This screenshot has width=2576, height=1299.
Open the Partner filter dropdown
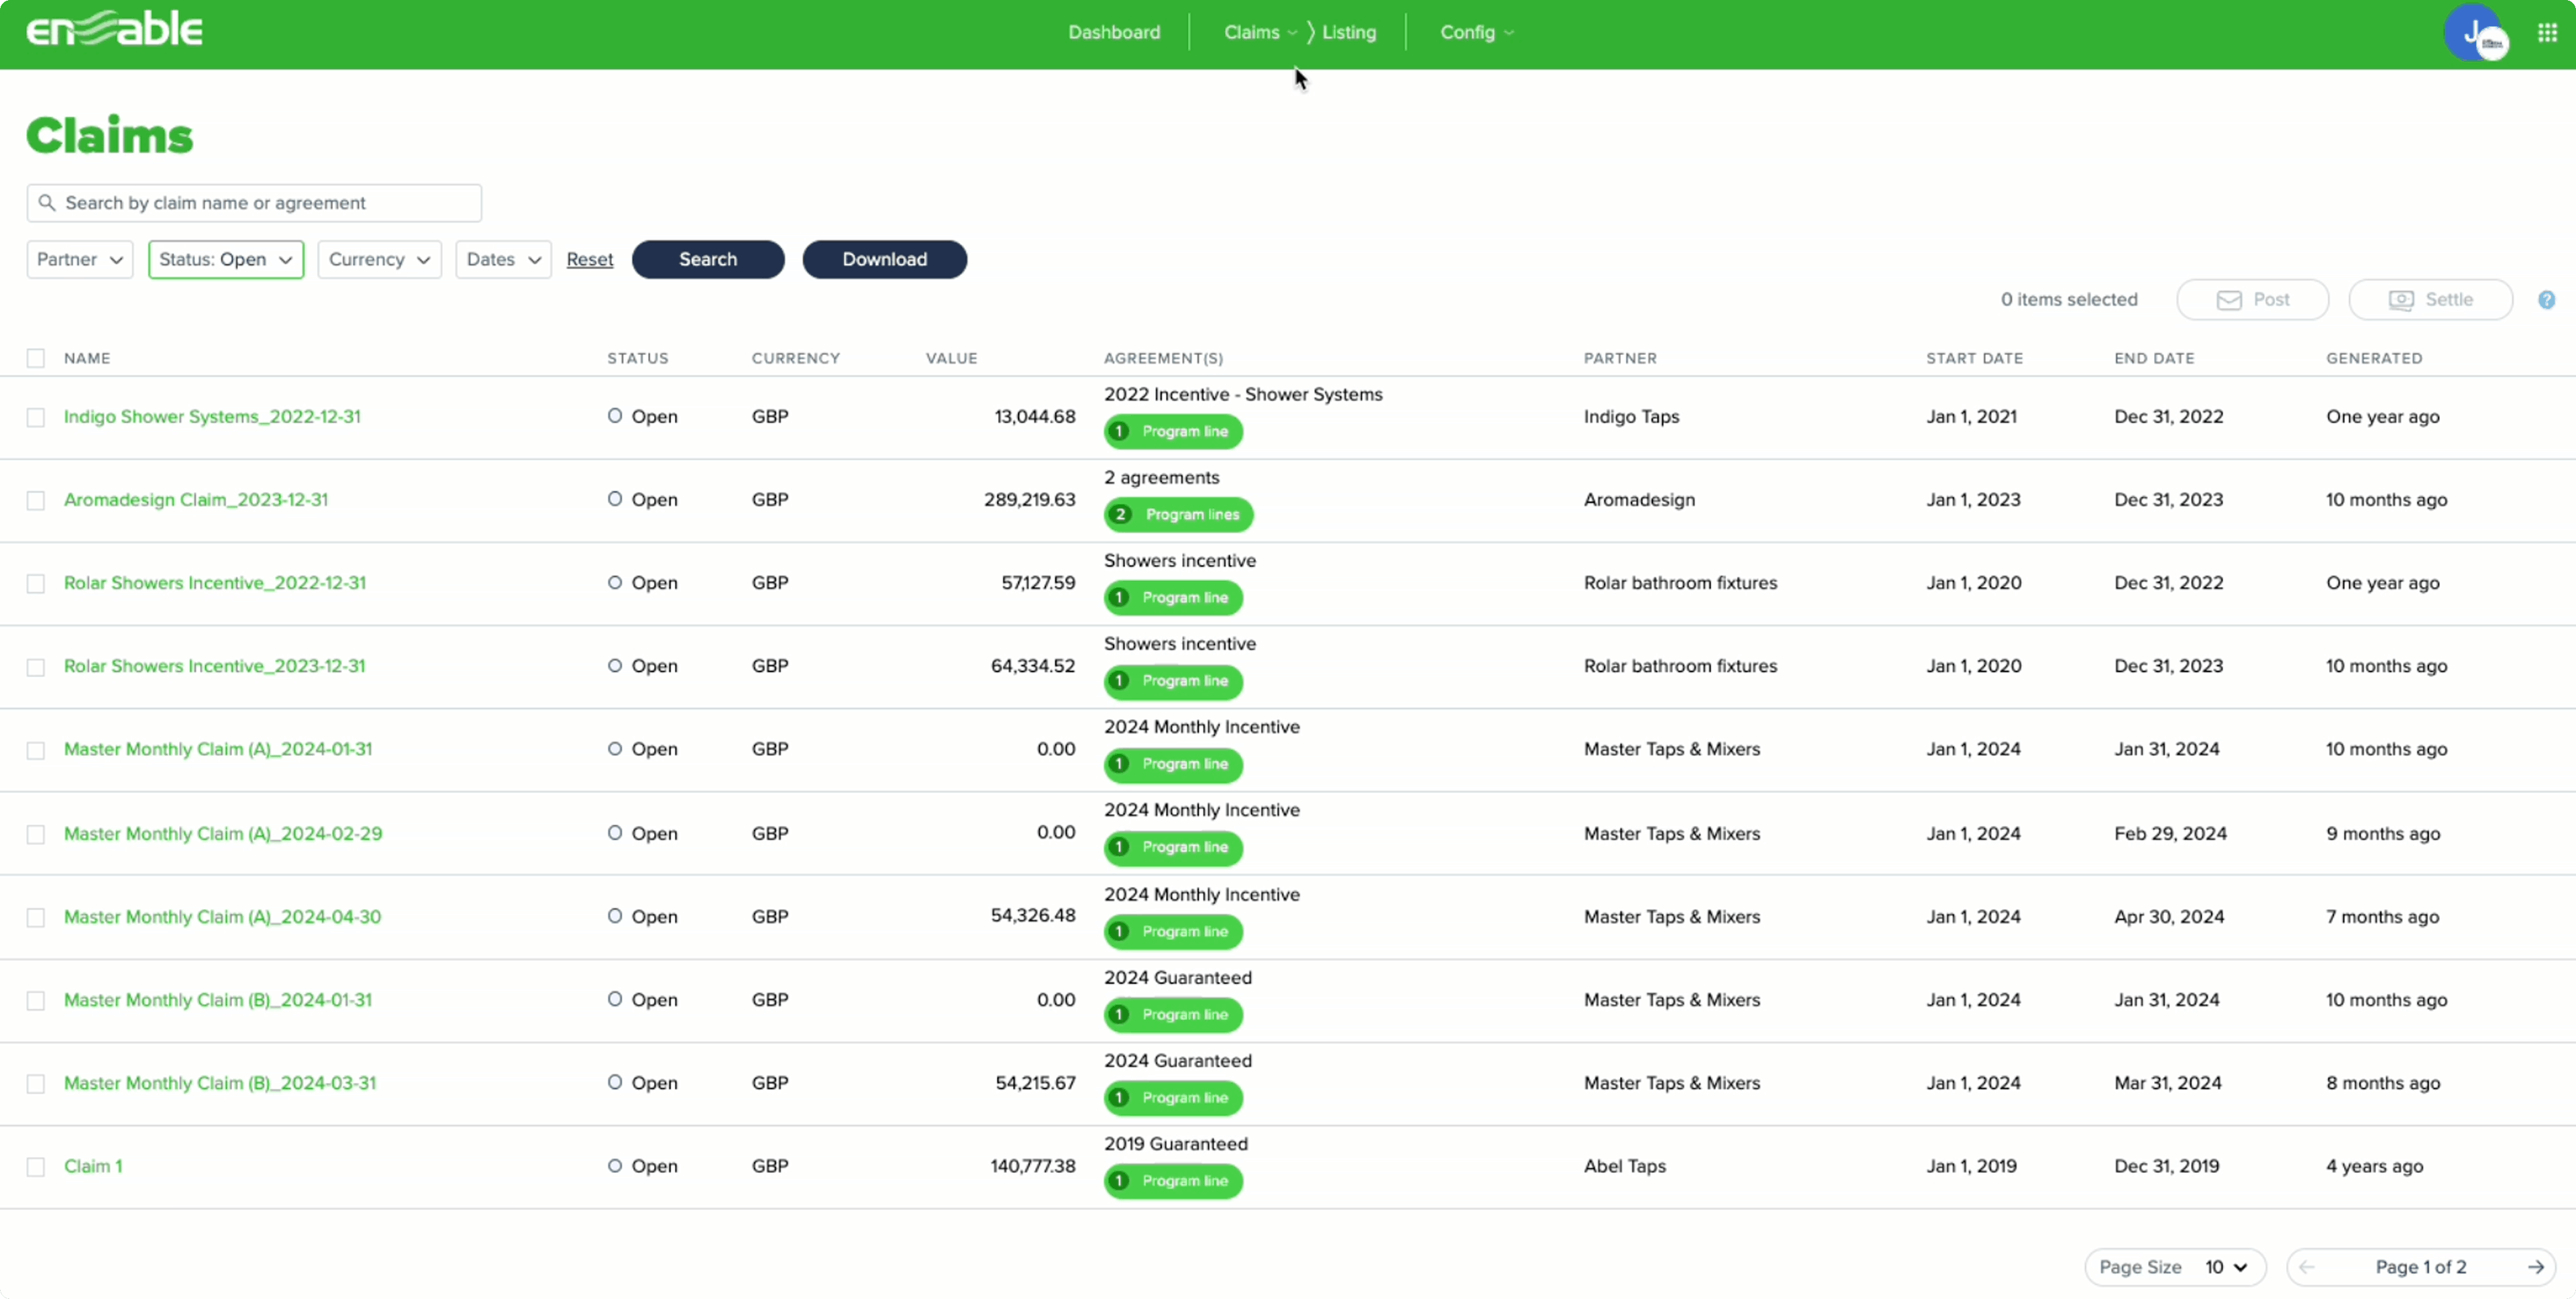point(78,259)
